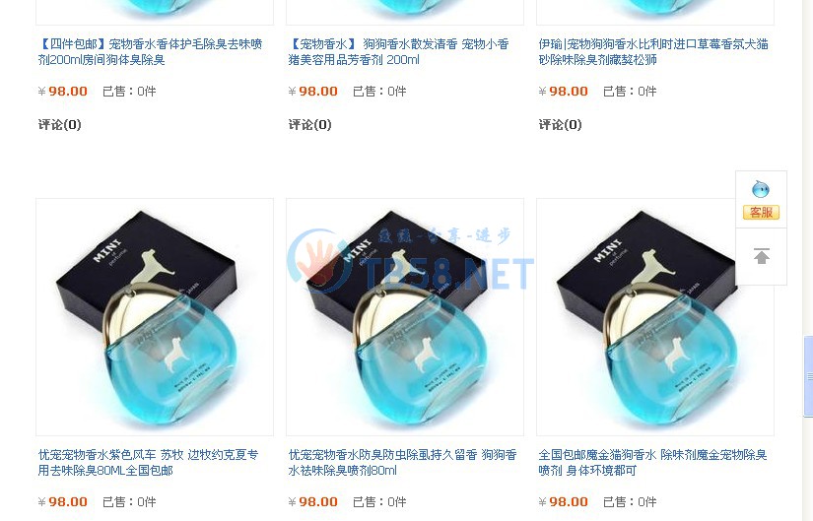Image resolution: width=813 pixels, height=521 pixels.
Task: Open 评论(0) under the 四件包邮 product
Action: [60, 124]
